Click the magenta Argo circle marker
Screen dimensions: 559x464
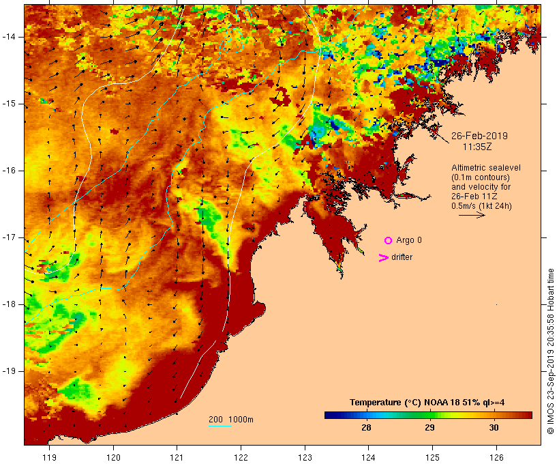(x=389, y=241)
